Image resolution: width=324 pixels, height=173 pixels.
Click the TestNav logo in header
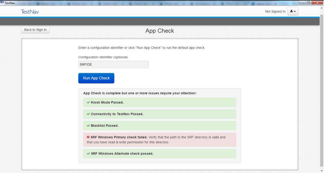pos(30,12)
